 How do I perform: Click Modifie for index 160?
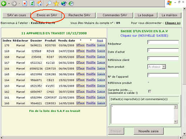(91, 103)
